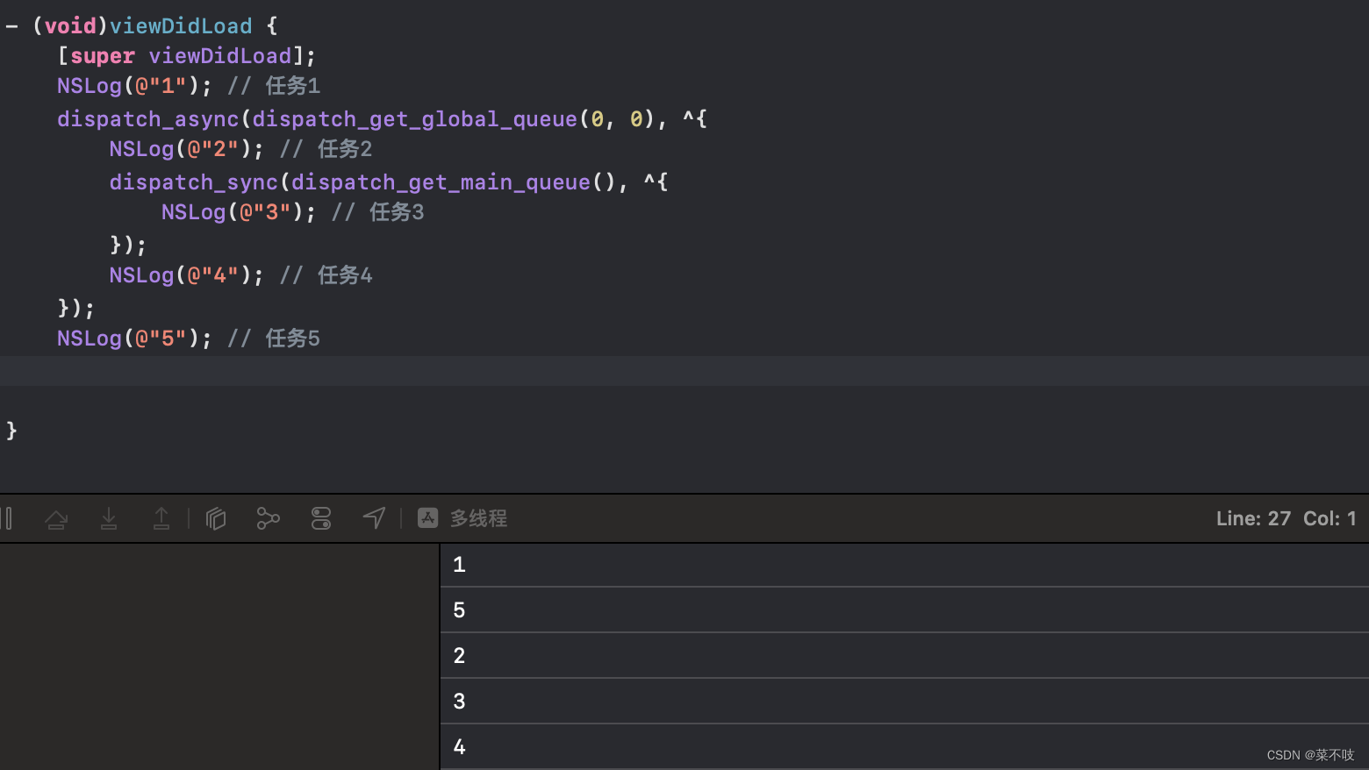Click the NSLog(@"1") statement
The width and height of the screenshot is (1369, 770).
point(134,86)
